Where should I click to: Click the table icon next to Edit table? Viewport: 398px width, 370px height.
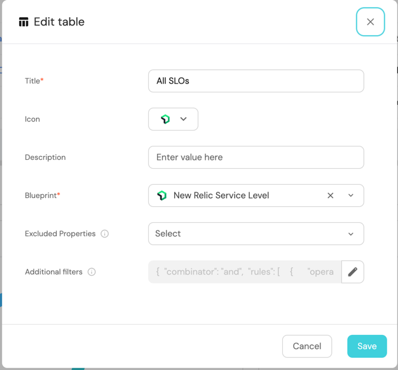click(x=24, y=22)
